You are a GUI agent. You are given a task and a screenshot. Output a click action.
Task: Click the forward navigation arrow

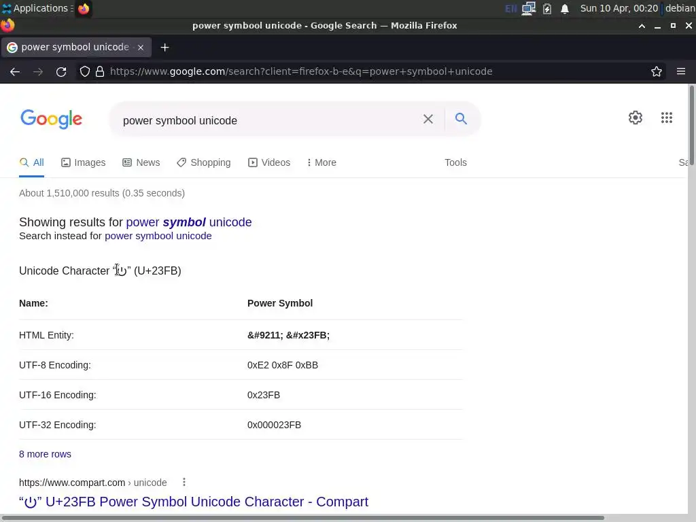[38, 71]
